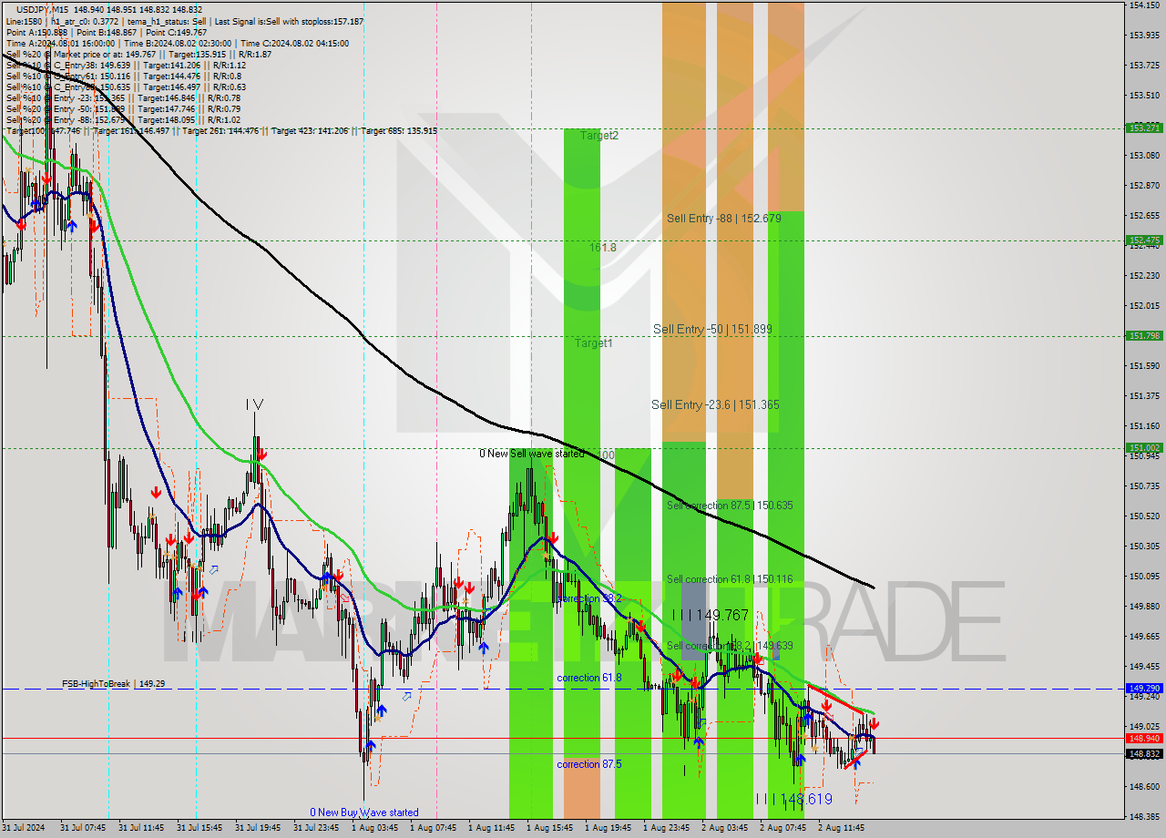Select '1 Aug 03:45' on the time axis
This screenshot has width=1166, height=838.
[x=374, y=828]
